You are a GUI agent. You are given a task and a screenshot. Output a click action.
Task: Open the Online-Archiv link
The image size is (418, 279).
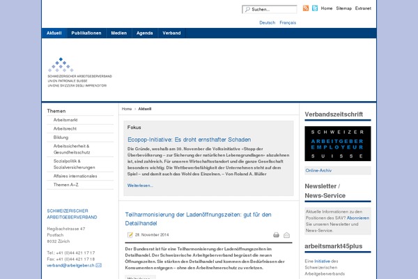(x=318, y=171)
